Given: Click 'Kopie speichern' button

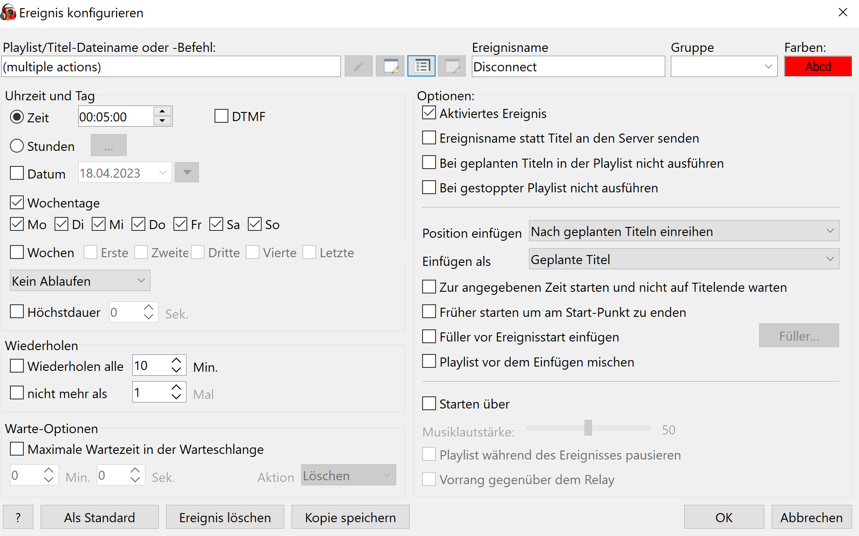Looking at the screenshot, I should pyautogui.click(x=350, y=517).
